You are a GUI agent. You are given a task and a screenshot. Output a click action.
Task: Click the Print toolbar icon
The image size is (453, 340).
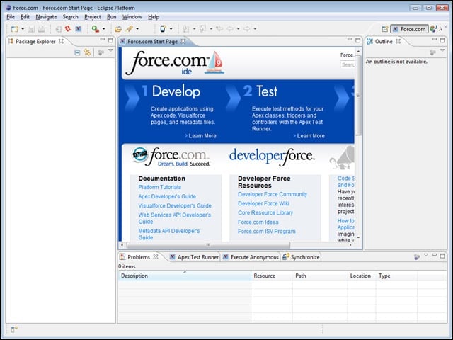41,28
